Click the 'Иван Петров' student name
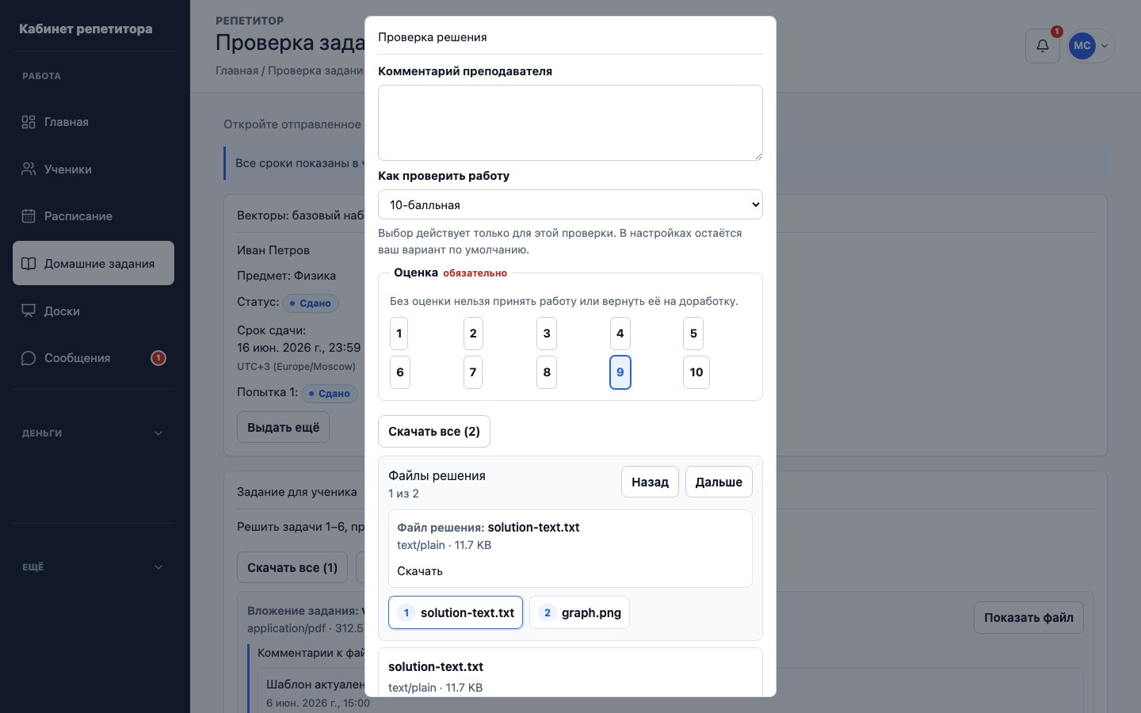The width and height of the screenshot is (1141, 713). pos(273,250)
